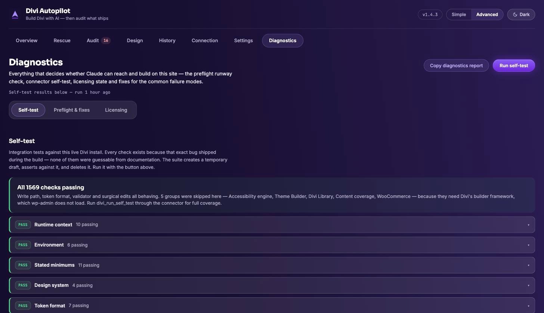Click 'All 1569 checks passing' heading

[x=50, y=188]
